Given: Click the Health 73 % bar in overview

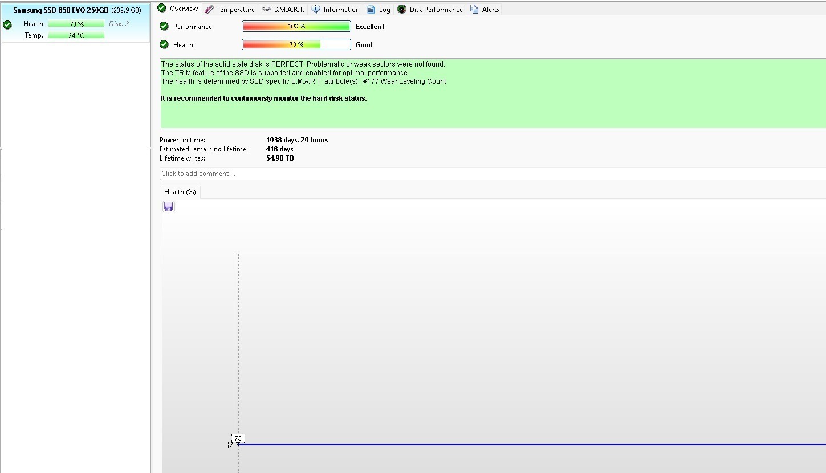Looking at the screenshot, I should (x=296, y=44).
